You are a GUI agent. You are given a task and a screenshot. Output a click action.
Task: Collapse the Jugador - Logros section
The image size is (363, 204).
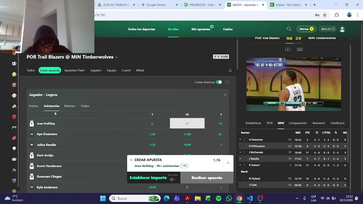pos(225,95)
